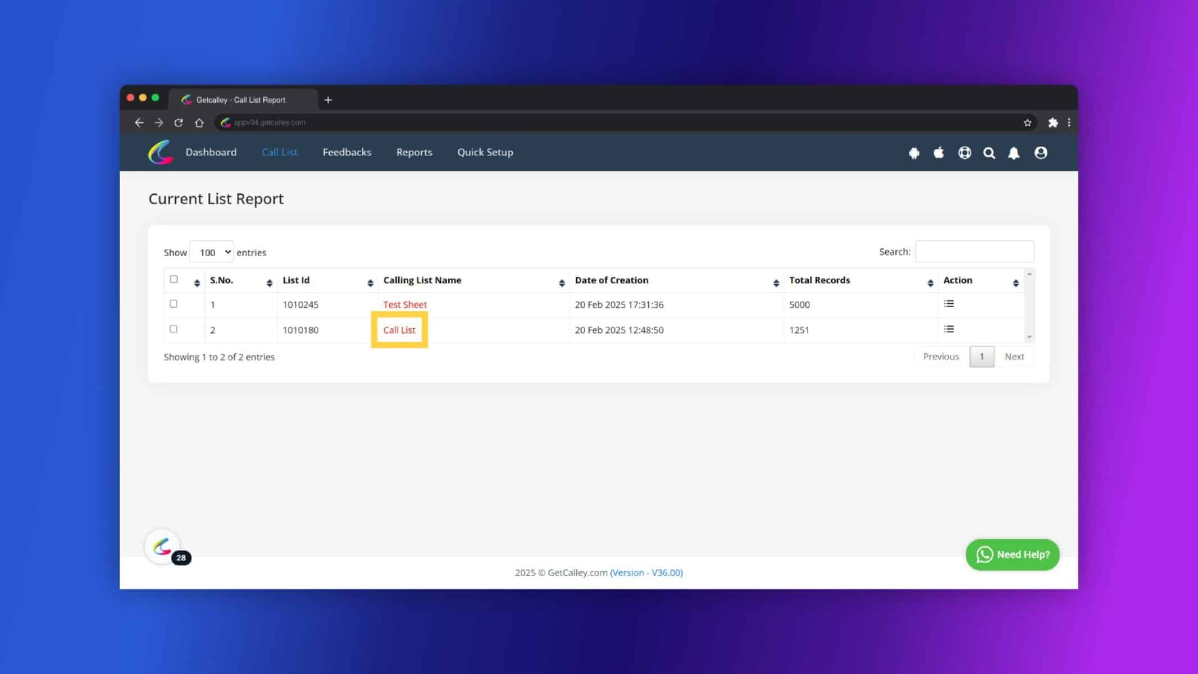Sort by List Id column
Image resolution: width=1198 pixels, height=674 pixels.
pos(327,280)
